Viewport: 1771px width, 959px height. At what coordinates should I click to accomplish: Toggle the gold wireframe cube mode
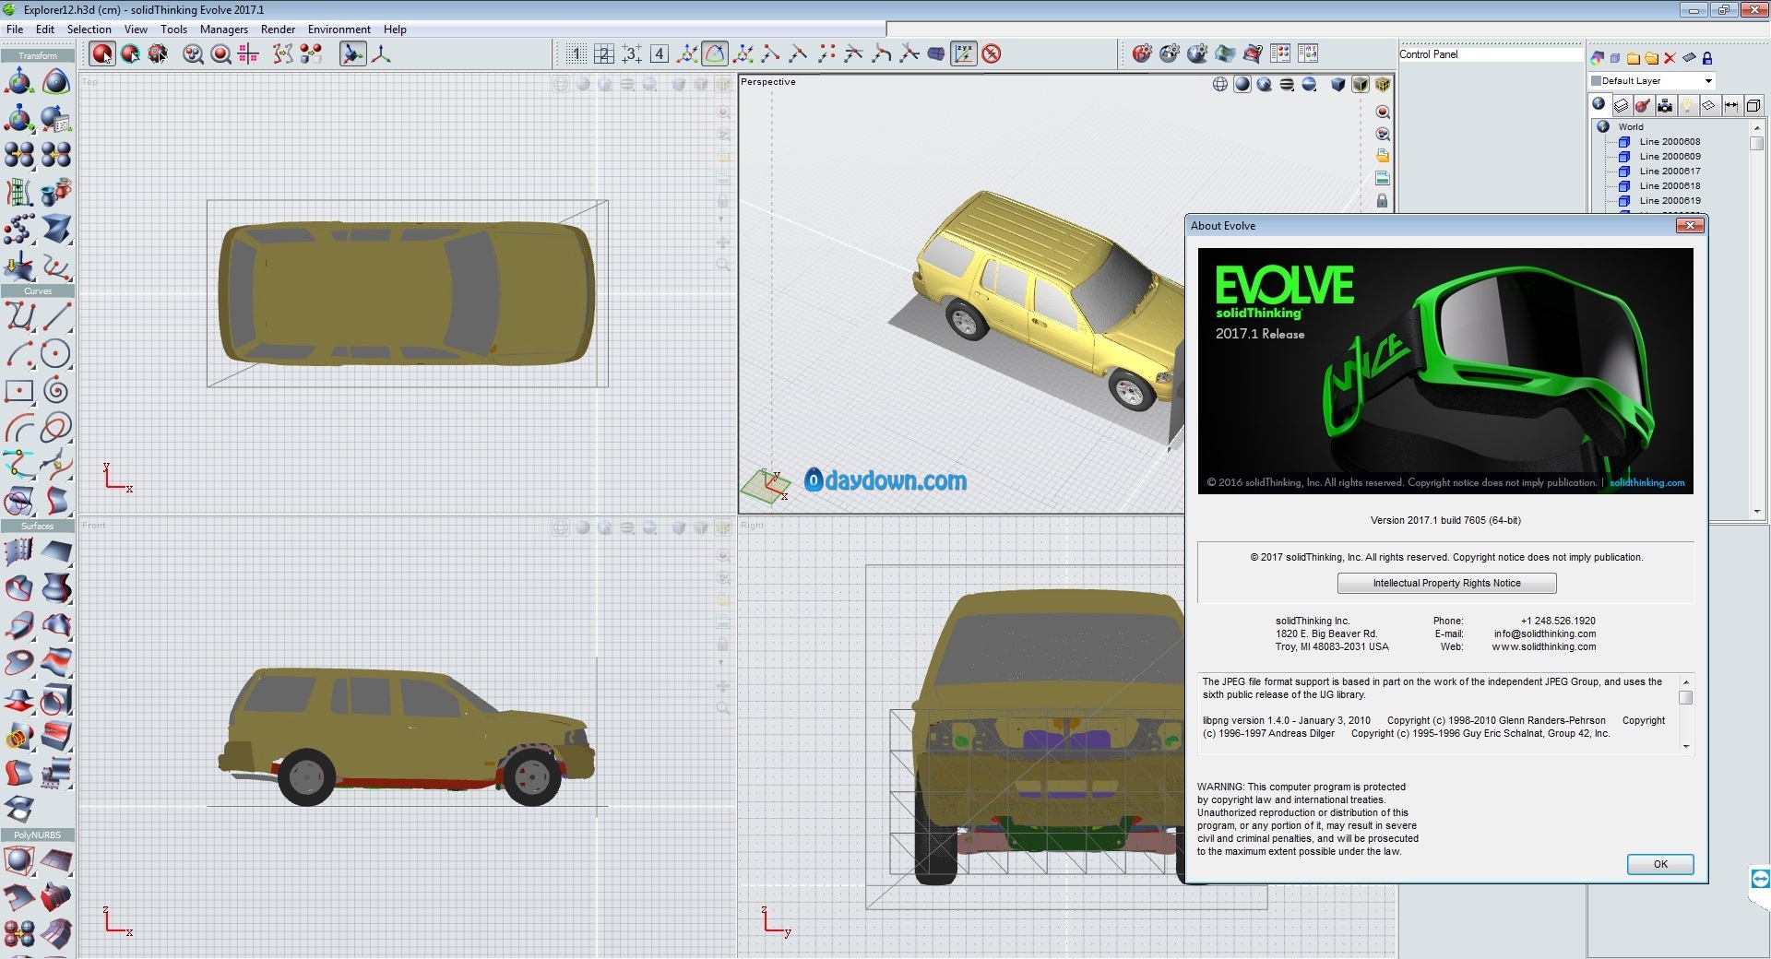tap(1383, 85)
